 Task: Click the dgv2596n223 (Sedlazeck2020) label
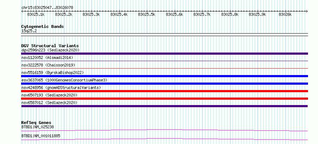pyautogui.click(x=50, y=50)
